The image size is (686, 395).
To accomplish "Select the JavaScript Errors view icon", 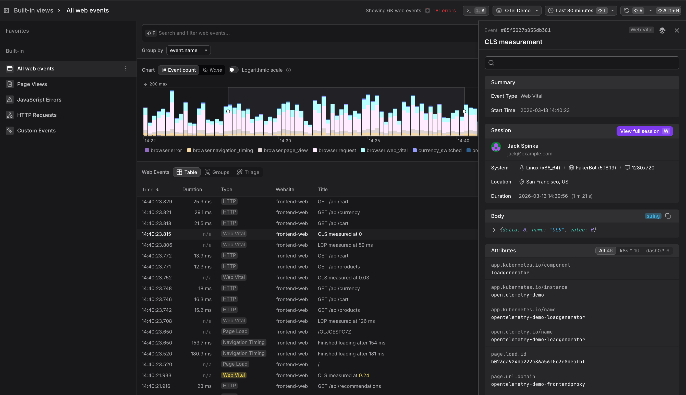I will click(10, 100).
